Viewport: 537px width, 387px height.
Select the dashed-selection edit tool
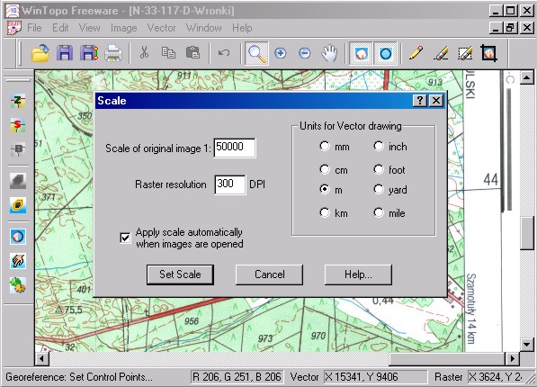coord(465,53)
